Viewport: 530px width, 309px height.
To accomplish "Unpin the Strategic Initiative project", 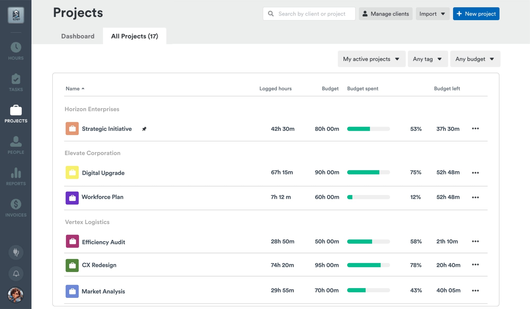I will point(144,129).
